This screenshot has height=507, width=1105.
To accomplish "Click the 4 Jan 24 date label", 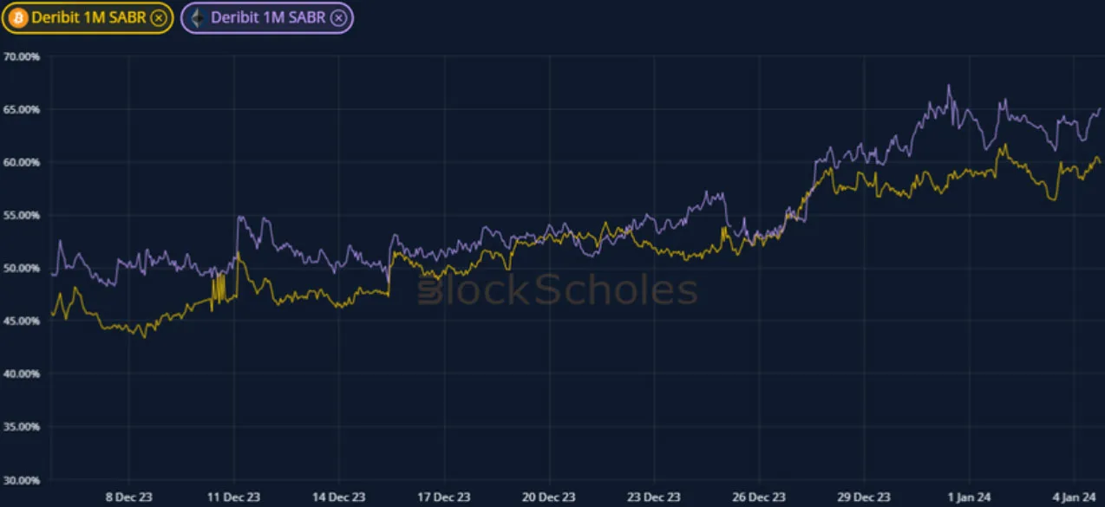I will tap(1073, 497).
